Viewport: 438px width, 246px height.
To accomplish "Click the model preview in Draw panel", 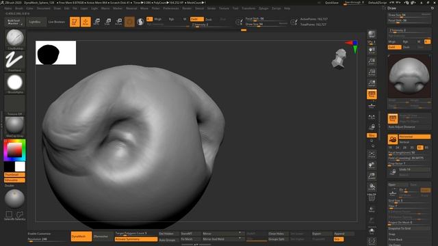I will pos(409,76).
